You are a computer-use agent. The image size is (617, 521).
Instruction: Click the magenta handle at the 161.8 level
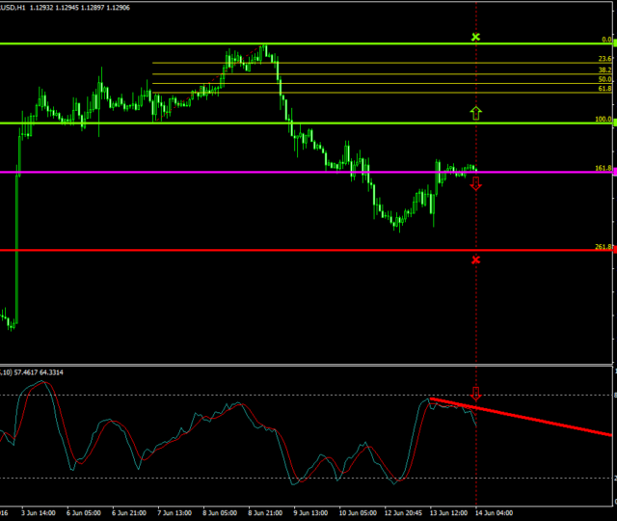coord(614,173)
